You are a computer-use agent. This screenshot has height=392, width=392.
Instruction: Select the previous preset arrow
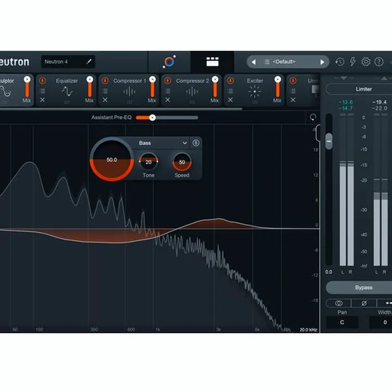254,62
